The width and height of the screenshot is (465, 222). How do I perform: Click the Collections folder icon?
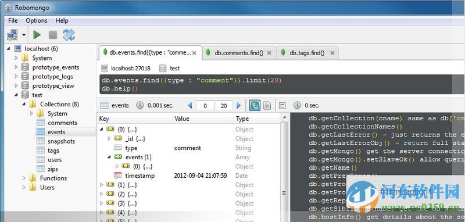pos(33,104)
